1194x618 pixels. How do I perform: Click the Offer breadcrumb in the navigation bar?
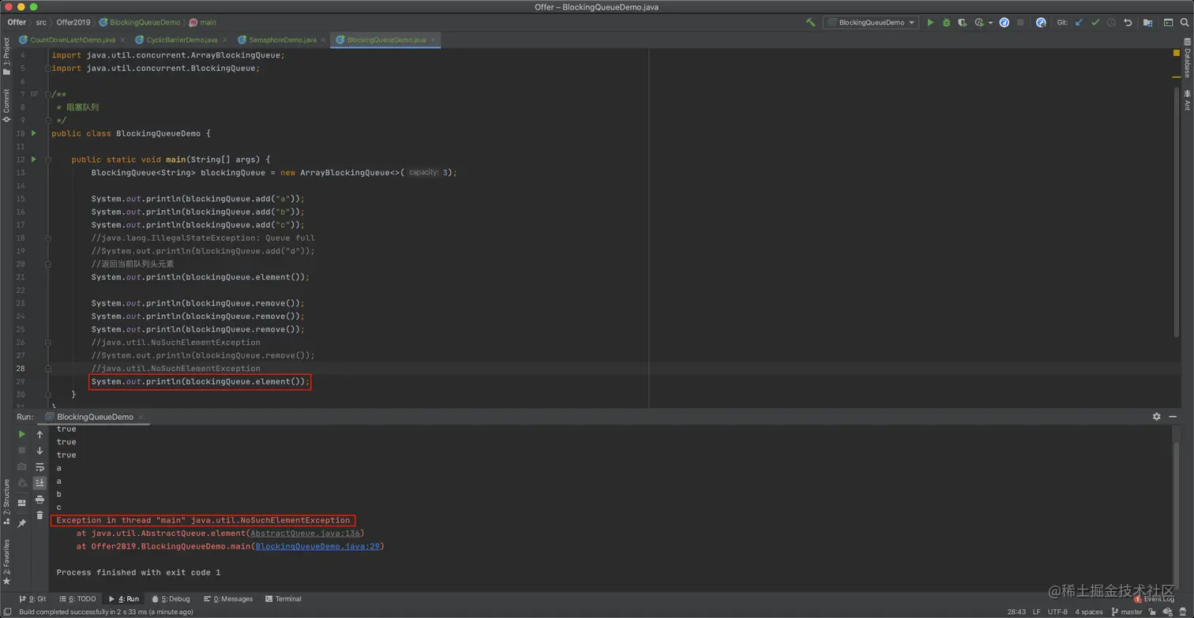tap(17, 22)
